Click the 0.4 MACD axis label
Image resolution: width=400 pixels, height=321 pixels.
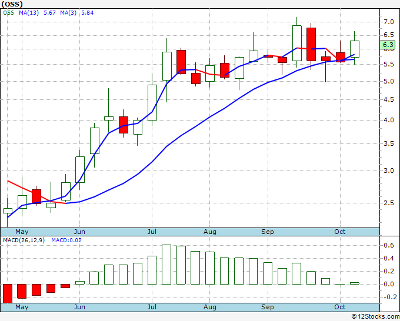pyautogui.click(x=389, y=258)
